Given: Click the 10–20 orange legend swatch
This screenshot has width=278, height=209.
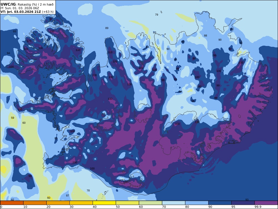Looking at the screenshot, I should pos(35,203).
